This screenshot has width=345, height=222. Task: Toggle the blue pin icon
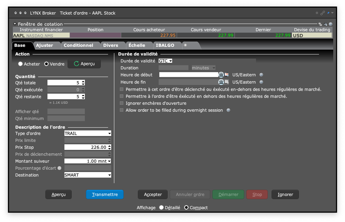tap(328, 13)
